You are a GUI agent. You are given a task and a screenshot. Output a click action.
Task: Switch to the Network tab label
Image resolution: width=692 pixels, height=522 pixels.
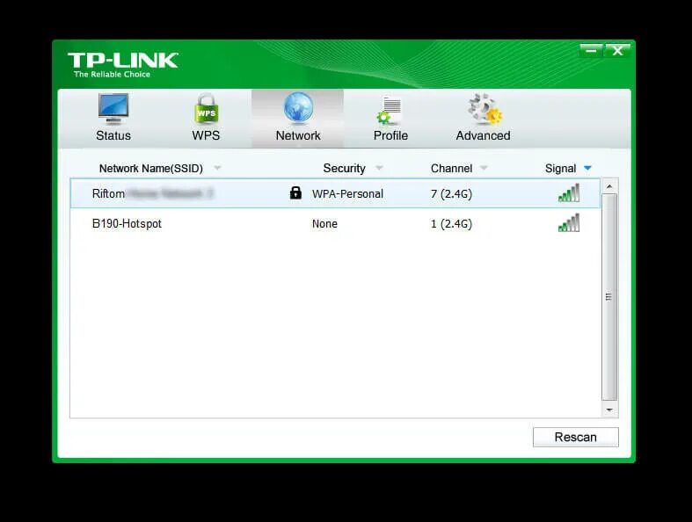coord(298,135)
